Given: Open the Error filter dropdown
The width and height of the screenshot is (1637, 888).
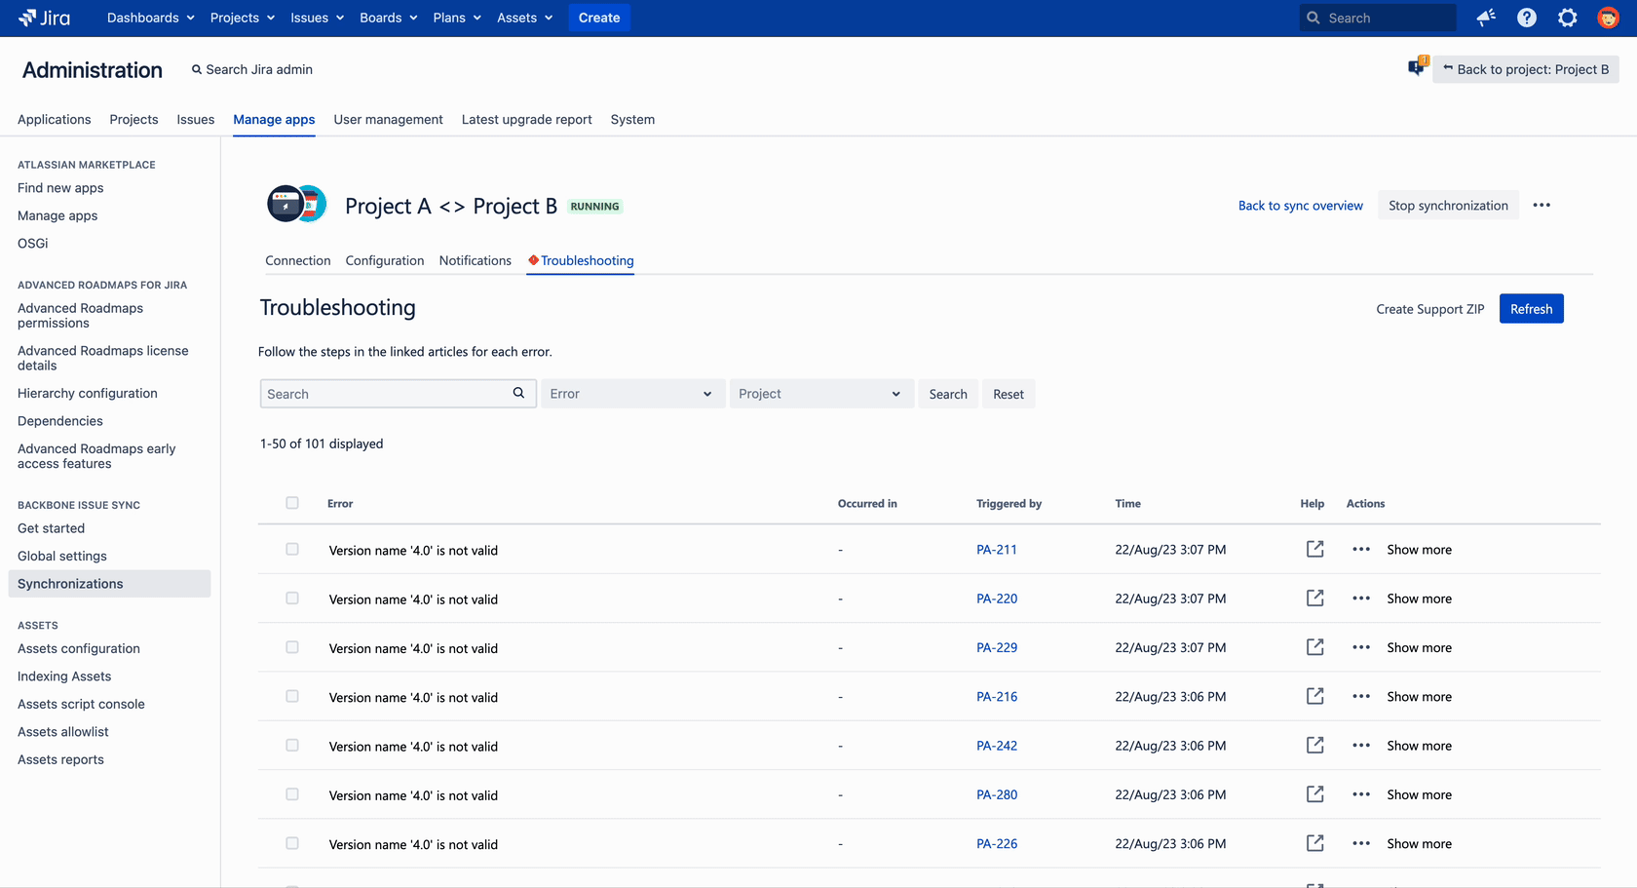Looking at the screenshot, I should pyautogui.click(x=632, y=393).
